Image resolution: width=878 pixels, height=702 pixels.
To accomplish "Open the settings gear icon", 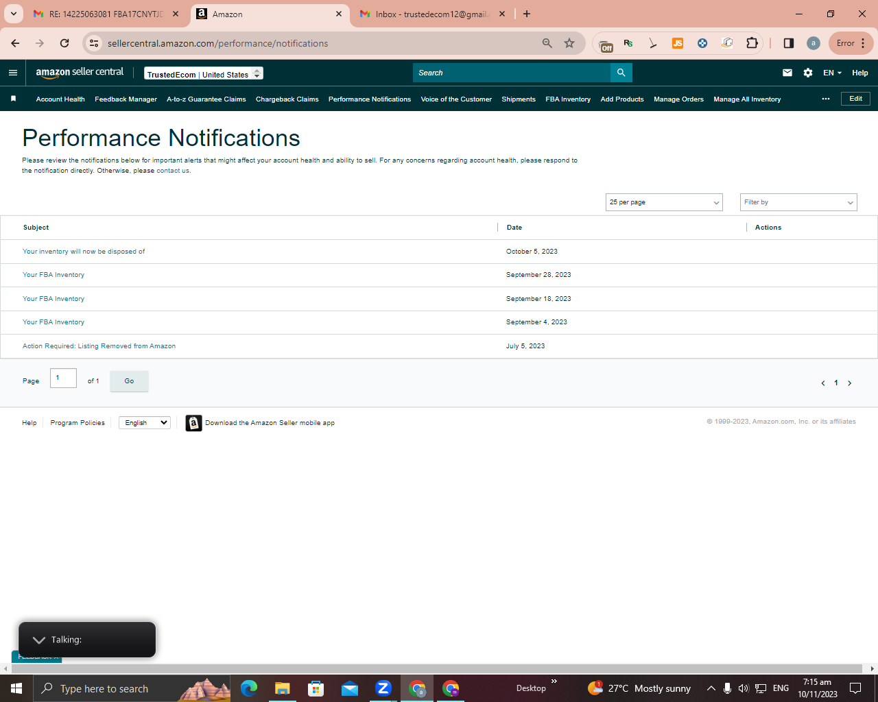I will click(808, 73).
